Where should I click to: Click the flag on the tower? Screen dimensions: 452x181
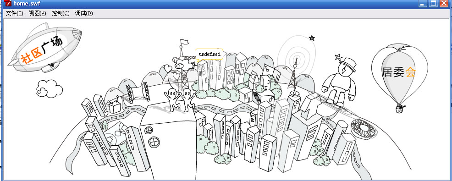pos(184,42)
